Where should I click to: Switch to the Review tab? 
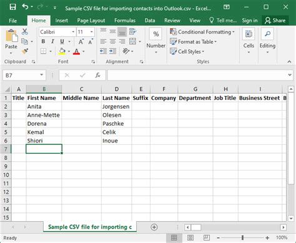point(172,21)
